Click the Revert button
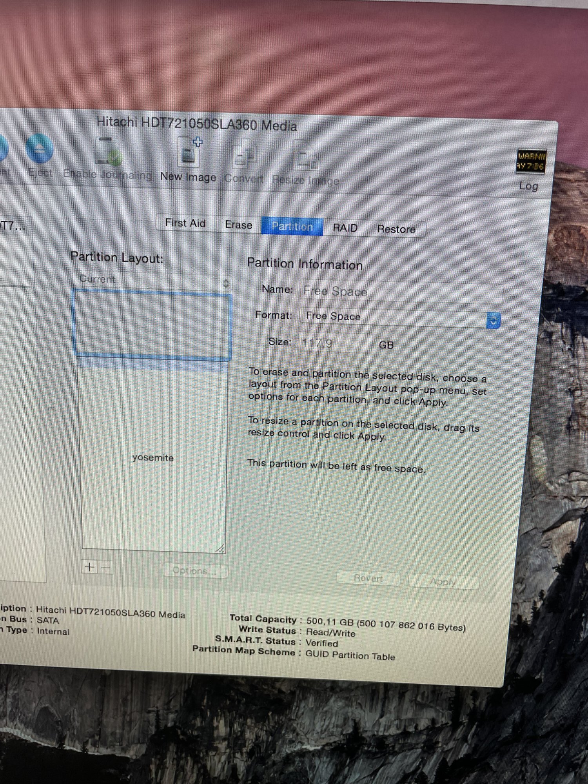This screenshot has width=588, height=784. tap(368, 578)
